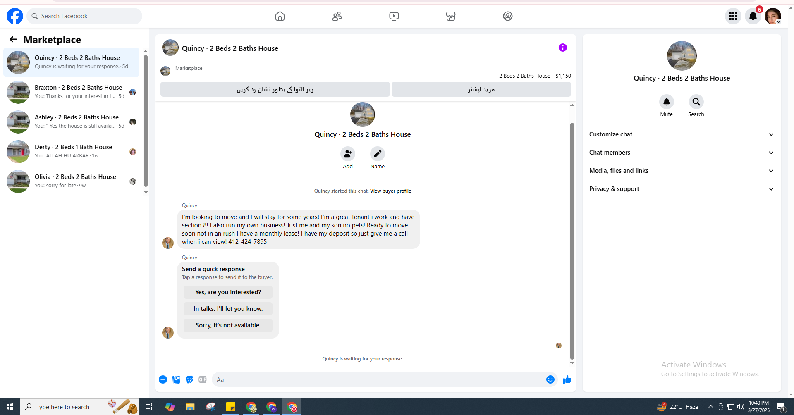Send quick reply 'Yes, are you interested?'
The width and height of the screenshot is (794, 415).
[x=228, y=292]
